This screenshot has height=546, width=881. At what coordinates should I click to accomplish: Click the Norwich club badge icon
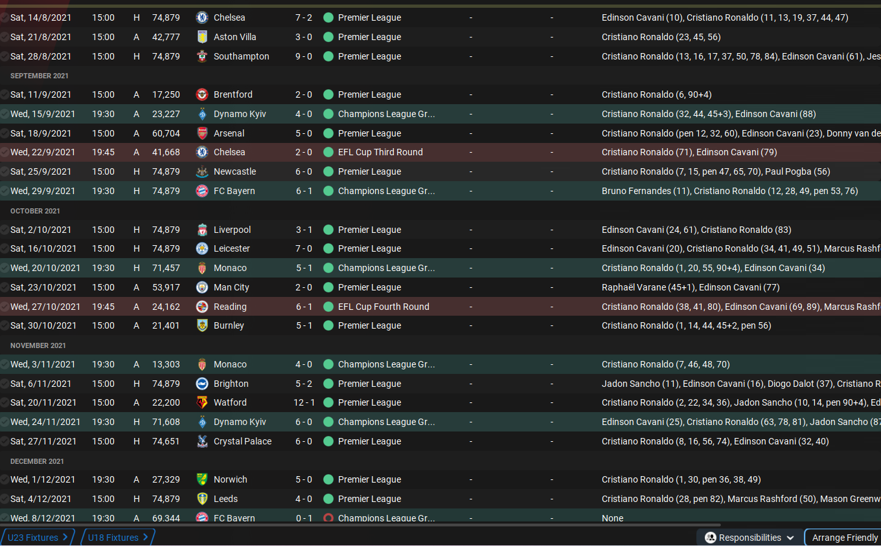pyautogui.click(x=201, y=479)
